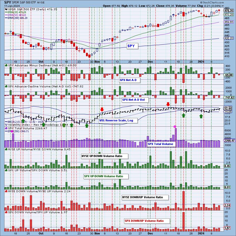Click the 14.06 Bollinger value label on the right
Viewport: 236px width, 236px height.
pyautogui.click(x=228, y=111)
